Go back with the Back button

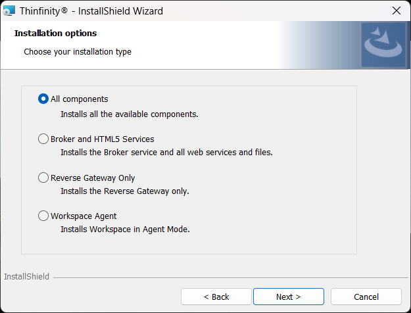coord(216,297)
